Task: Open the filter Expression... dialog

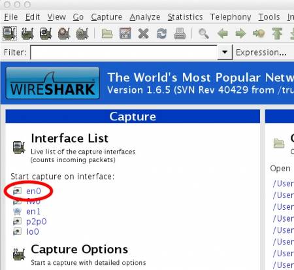Action: [261, 52]
